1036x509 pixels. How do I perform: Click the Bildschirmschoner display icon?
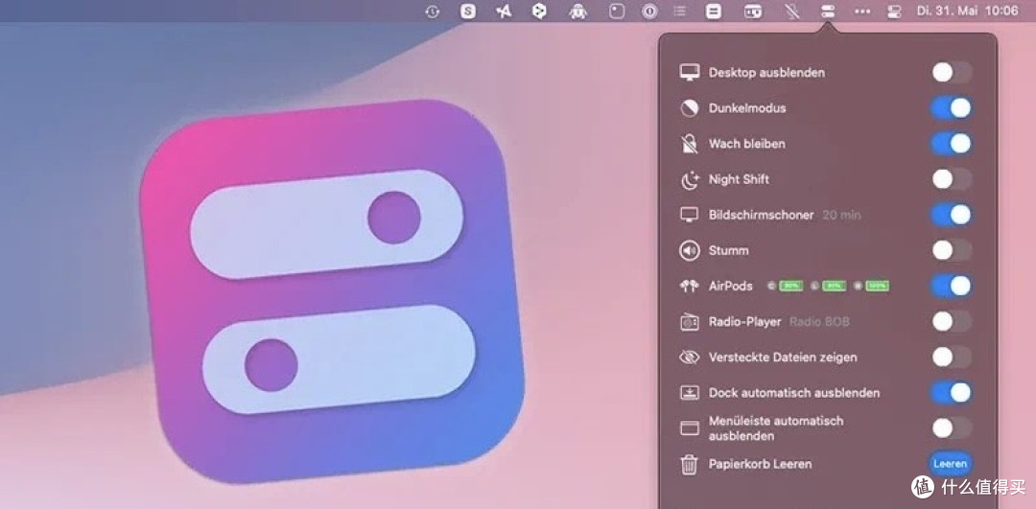[689, 216]
